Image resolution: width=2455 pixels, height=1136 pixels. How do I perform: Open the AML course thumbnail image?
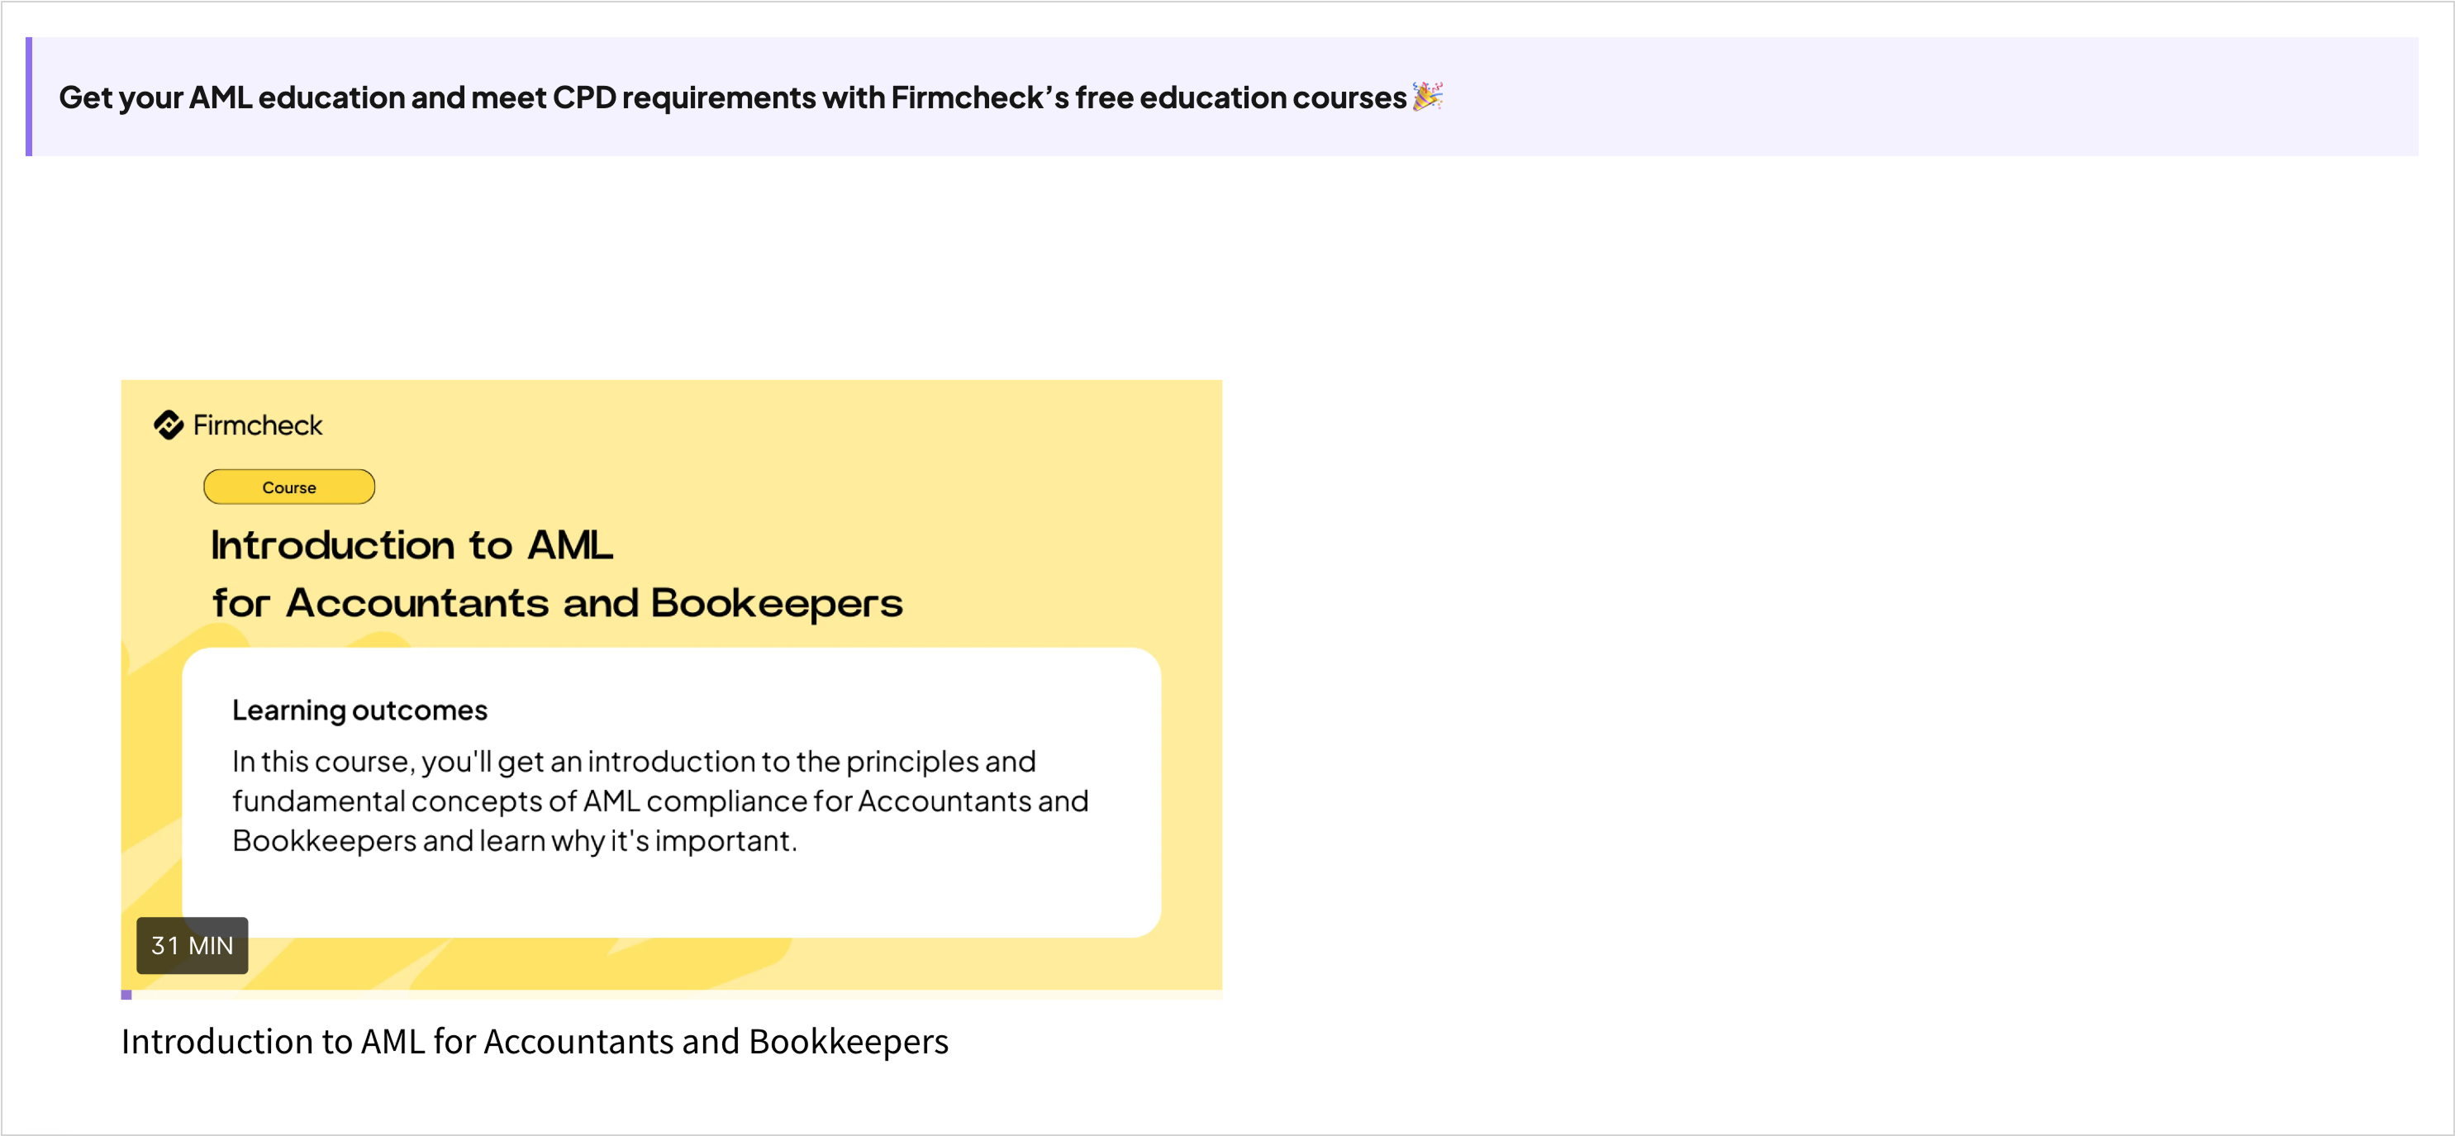tap(671, 684)
